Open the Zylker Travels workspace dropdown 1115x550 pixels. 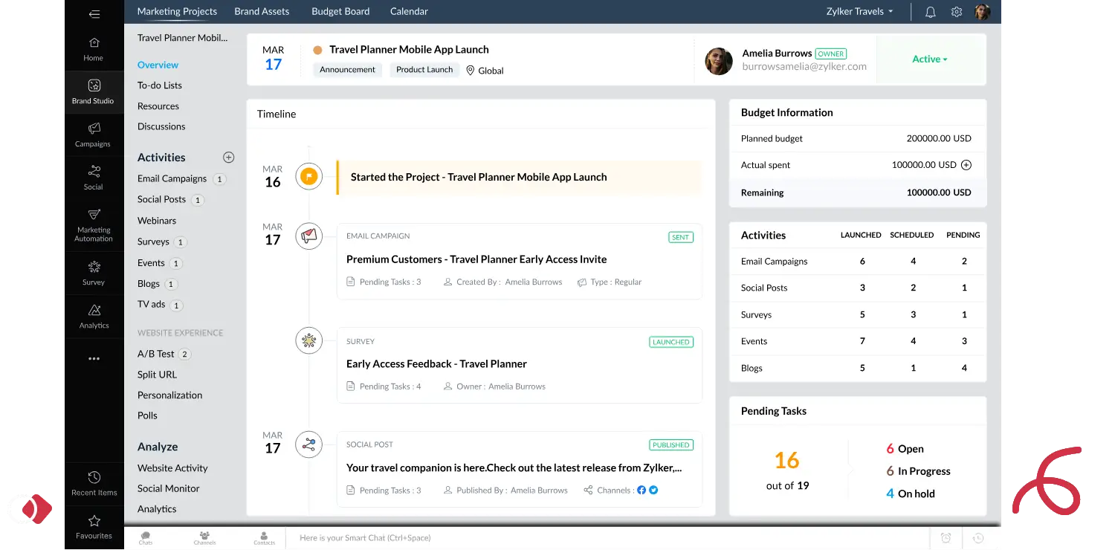[859, 11]
